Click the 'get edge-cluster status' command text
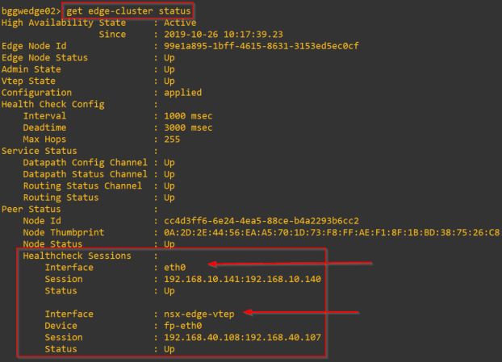Viewport: 502px width, 362px height. (128, 11)
